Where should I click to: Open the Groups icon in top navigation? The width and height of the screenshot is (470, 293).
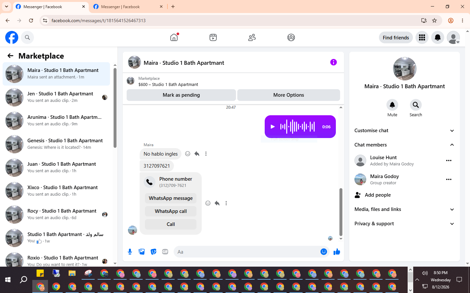point(291,37)
